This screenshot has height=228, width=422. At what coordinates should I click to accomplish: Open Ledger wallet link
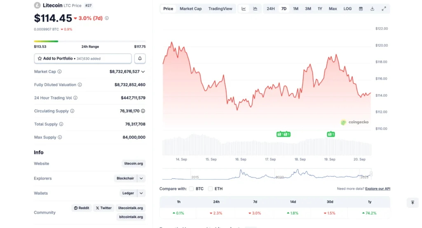128,193
